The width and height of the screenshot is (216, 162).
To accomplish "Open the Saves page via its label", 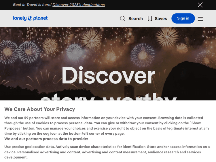I will [161, 18].
